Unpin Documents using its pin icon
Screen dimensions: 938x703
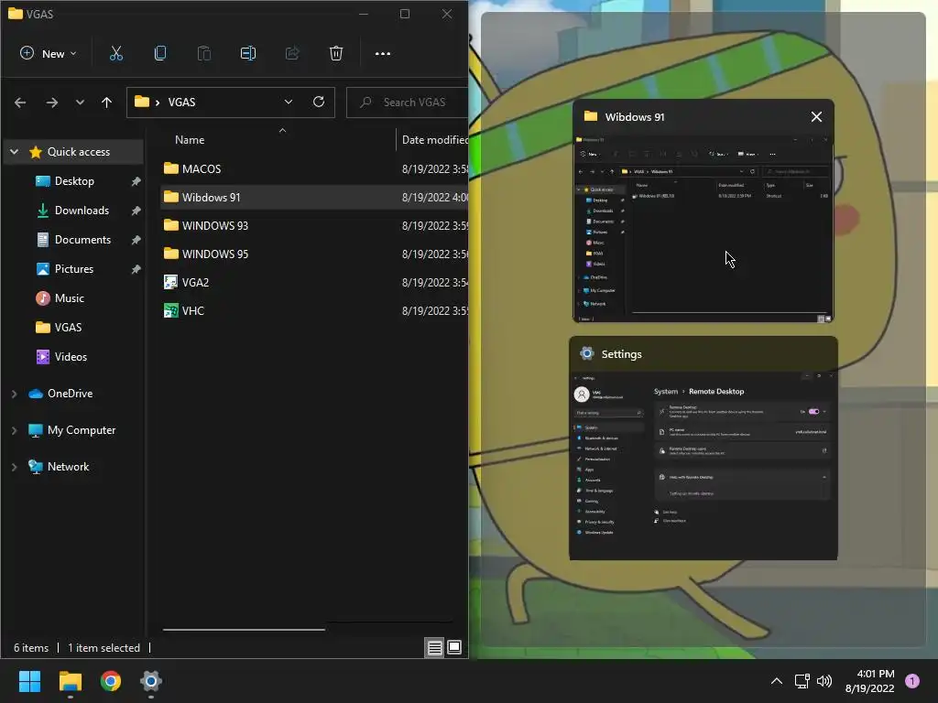136,240
